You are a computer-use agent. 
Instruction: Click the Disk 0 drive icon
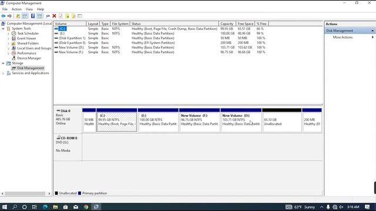click(x=58, y=111)
